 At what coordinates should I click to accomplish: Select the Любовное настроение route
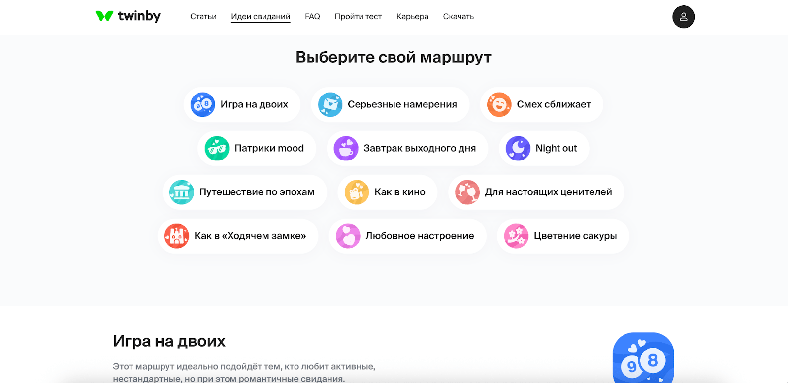tap(407, 236)
